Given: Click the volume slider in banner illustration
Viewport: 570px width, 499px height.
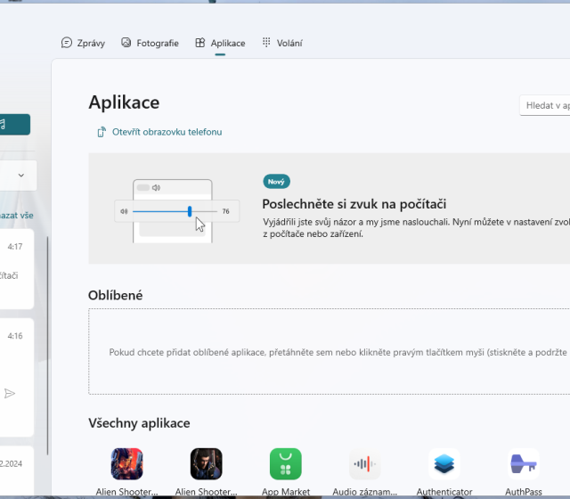Looking at the screenshot, I should 169,211.
